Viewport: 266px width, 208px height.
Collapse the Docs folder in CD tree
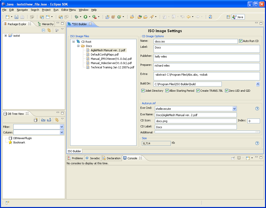78,46
